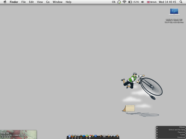The height and width of the screenshot is (139, 186).
Task: Open the Dock icon right of Firefox
Action: click(x=75, y=136)
